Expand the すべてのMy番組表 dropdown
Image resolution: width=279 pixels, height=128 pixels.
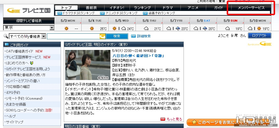[27, 36]
